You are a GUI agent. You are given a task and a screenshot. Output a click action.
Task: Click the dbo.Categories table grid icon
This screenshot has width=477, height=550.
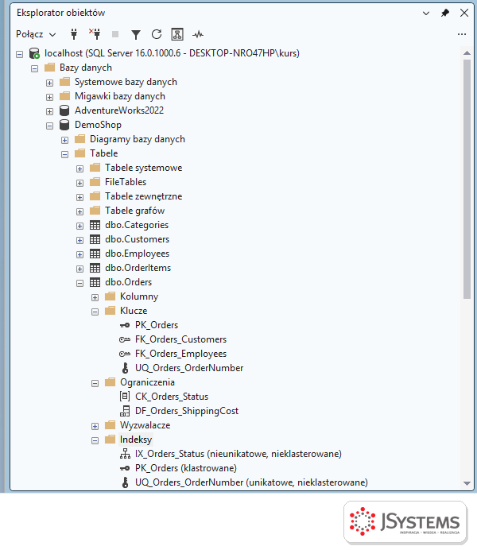(x=95, y=225)
